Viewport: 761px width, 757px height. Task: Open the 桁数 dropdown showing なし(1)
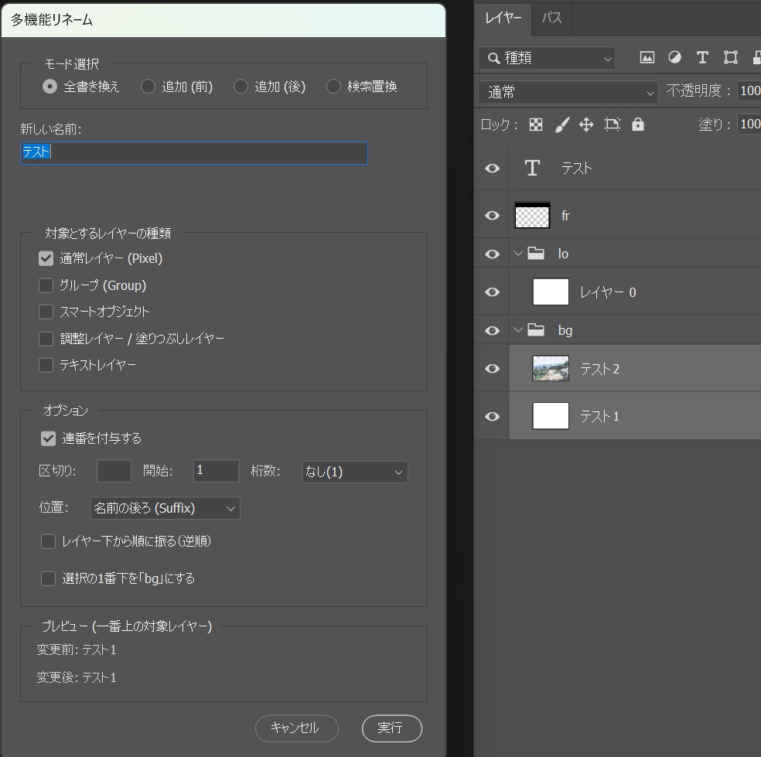[x=354, y=472]
